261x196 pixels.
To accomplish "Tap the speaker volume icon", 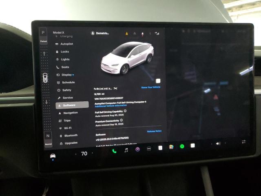I will click(x=218, y=143).
